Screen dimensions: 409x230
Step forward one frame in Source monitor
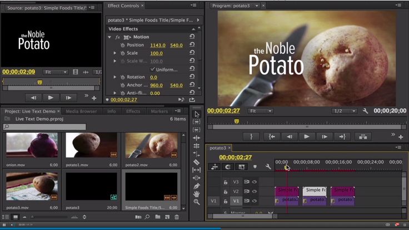coord(68,98)
